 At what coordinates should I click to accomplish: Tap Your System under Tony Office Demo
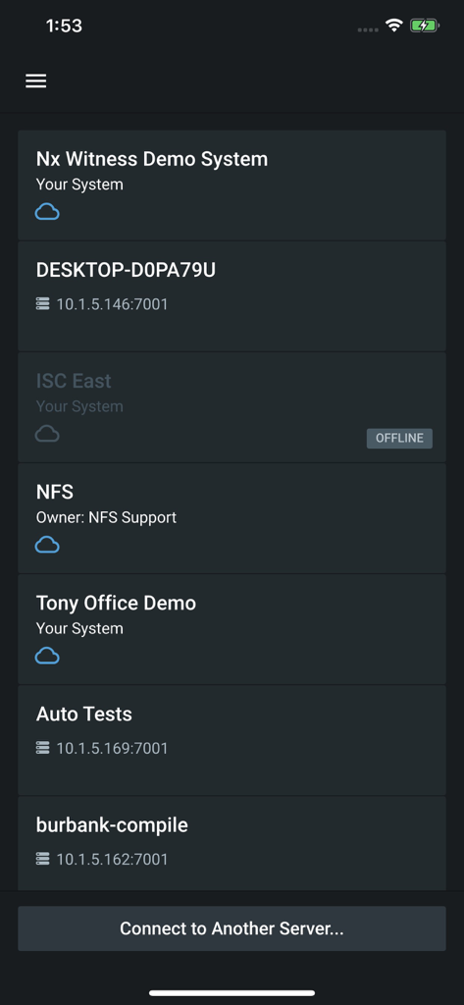click(x=79, y=629)
